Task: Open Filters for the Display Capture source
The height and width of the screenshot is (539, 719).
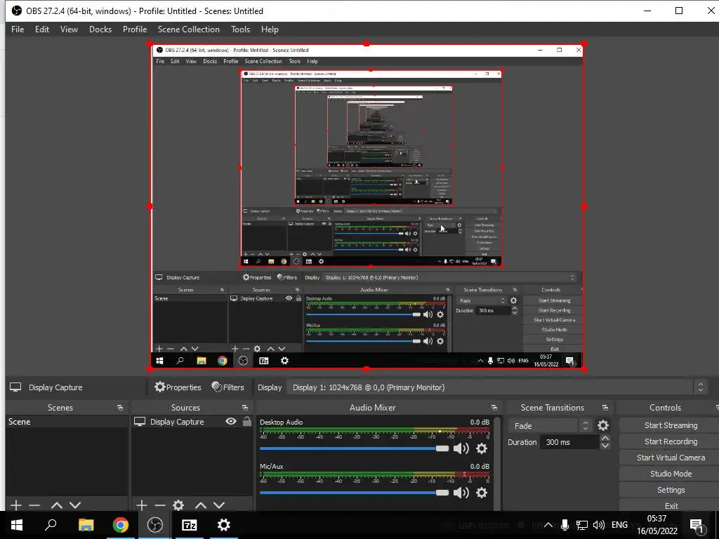Action: coord(228,387)
